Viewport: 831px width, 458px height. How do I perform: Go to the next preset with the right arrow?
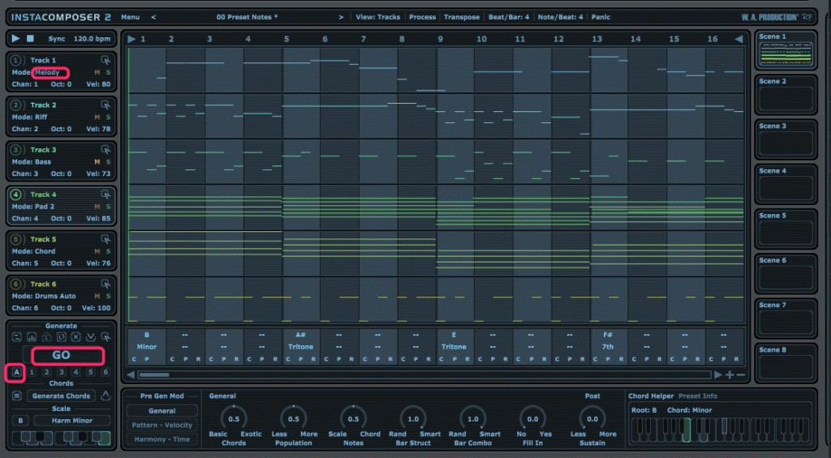click(341, 17)
